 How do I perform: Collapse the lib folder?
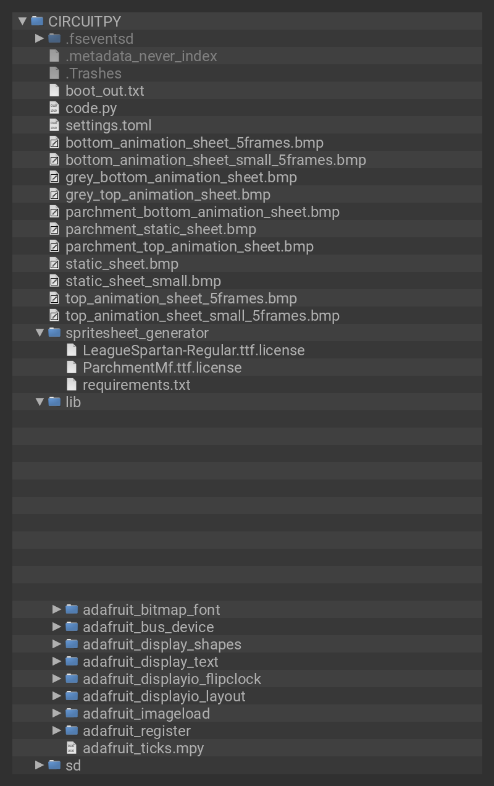click(x=40, y=402)
